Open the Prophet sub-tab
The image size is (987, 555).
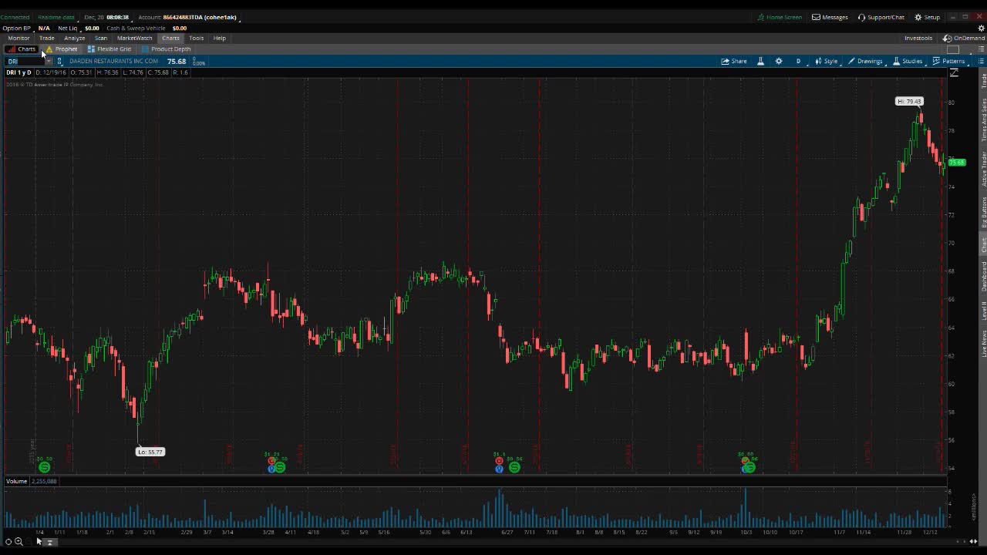[x=62, y=49]
